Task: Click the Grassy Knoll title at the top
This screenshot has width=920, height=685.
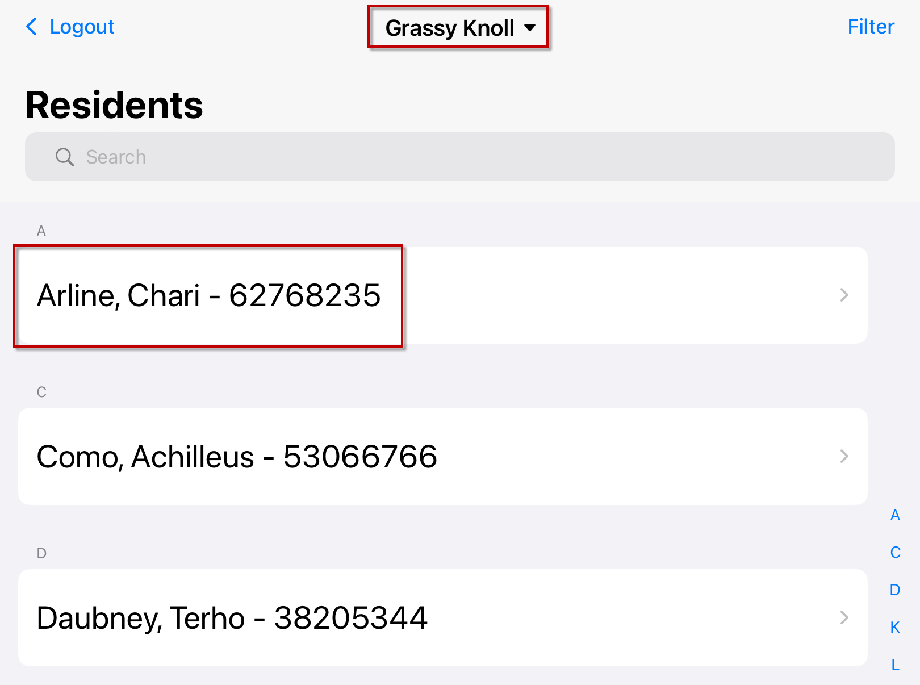Action: (450, 27)
